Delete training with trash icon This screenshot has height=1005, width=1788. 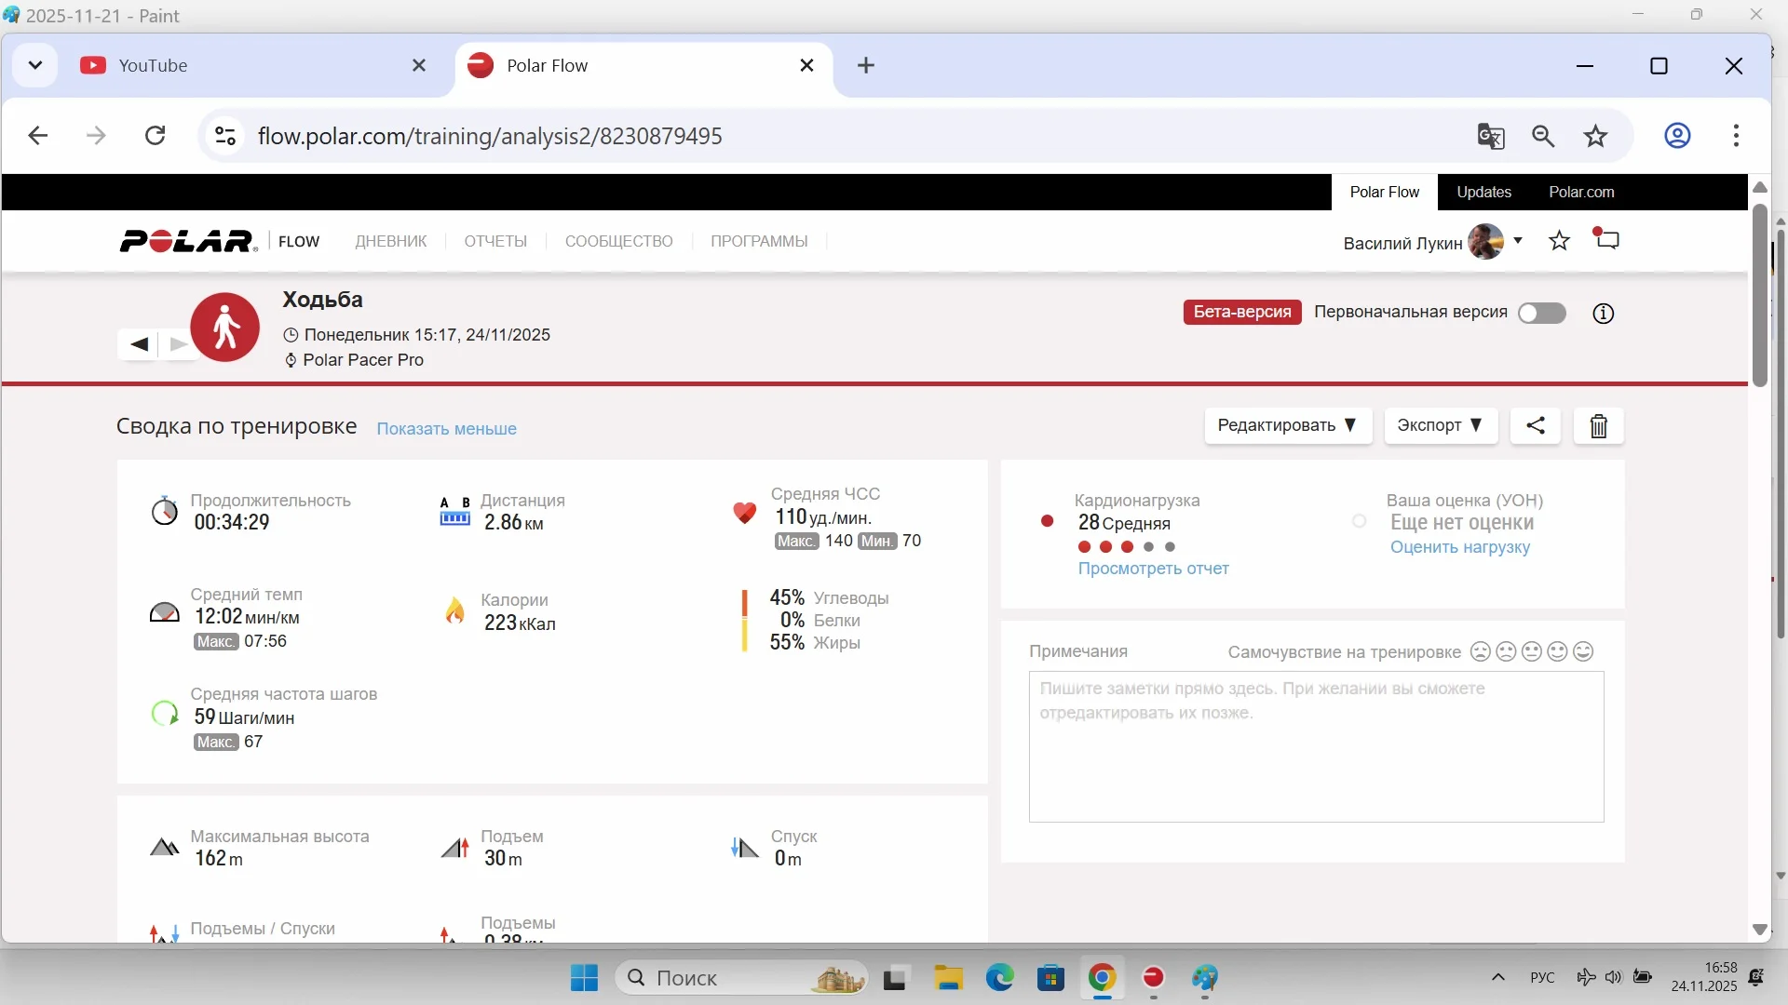pyautogui.click(x=1598, y=426)
